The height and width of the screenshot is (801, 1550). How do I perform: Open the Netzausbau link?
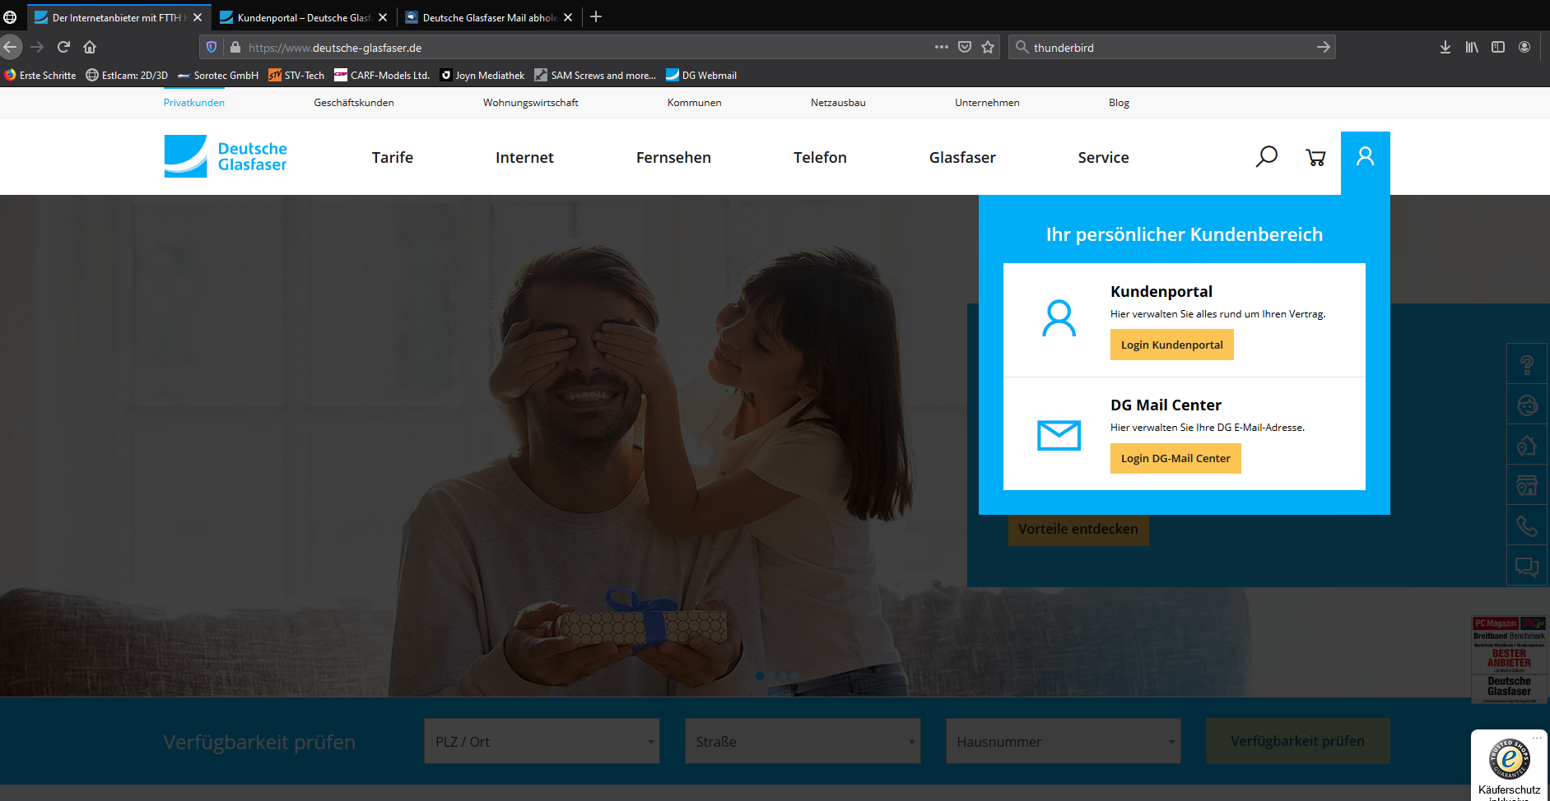pos(838,103)
